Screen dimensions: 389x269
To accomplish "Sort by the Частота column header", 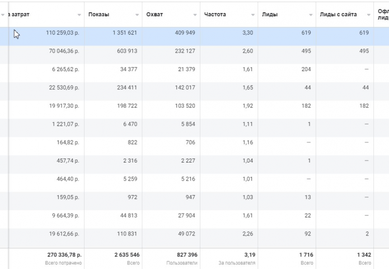I will click(215, 15).
